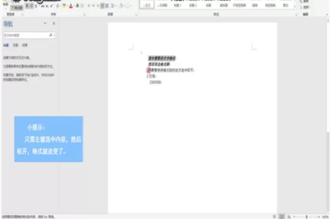Click the third document line of text
This screenshot has height=219, width=331.
171,70
